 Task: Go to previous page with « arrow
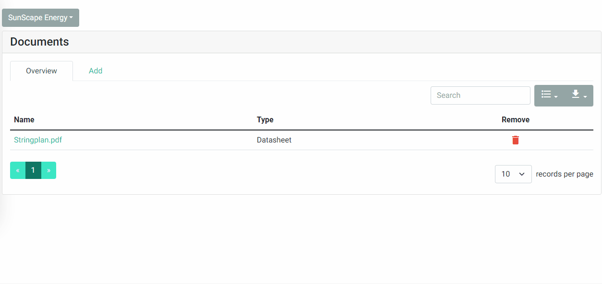tap(18, 170)
